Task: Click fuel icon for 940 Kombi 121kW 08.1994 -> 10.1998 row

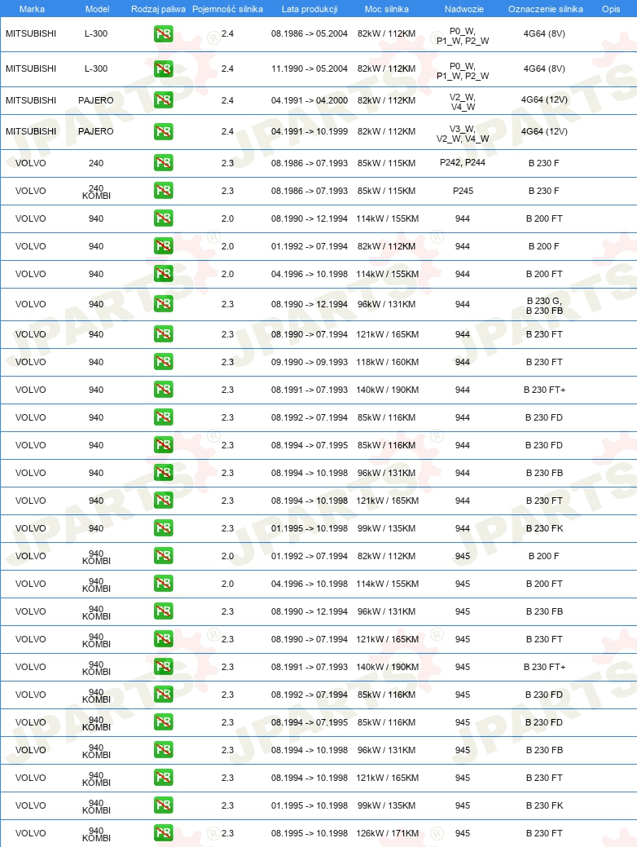Action: click(x=163, y=778)
